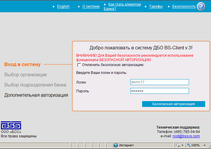
Task: Click the 'ООО «БСС»' text
Action: pyautogui.click(x=11, y=132)
